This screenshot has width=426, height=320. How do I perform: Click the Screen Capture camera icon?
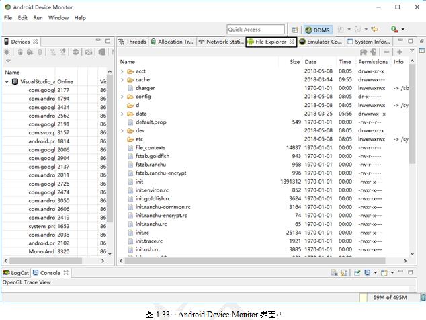(89, 52)
